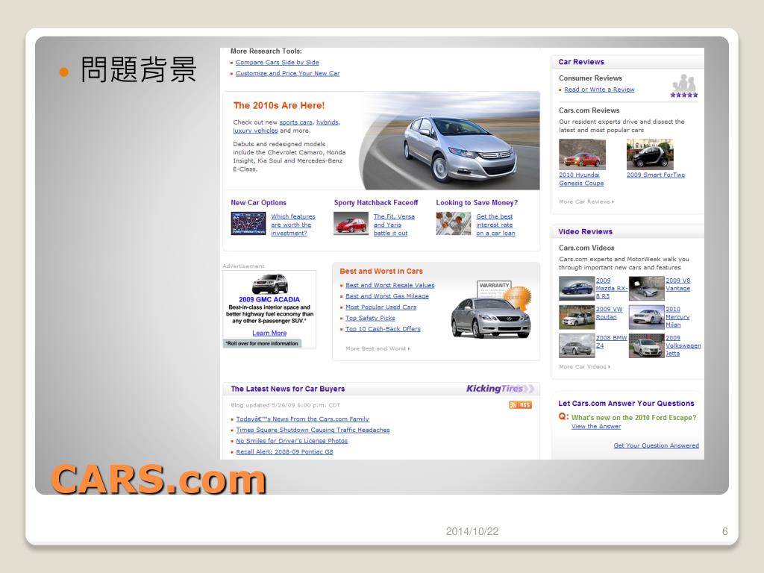Open 2009 VW Routan video link
Image resolution: width=764 pixels, height=573 pixels.
[x=609, y=313]
